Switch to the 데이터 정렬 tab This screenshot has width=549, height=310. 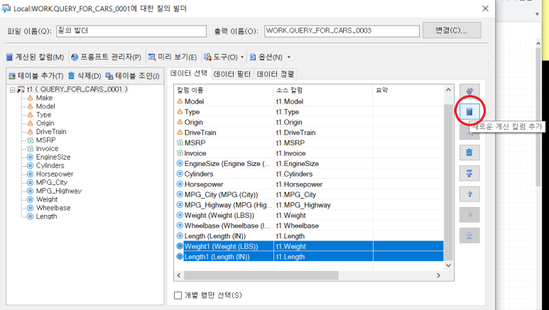[276, 74]
